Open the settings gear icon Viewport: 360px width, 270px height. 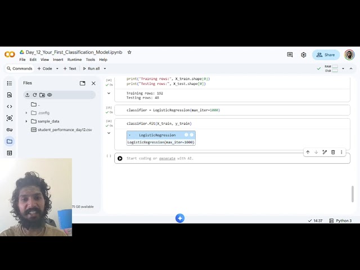click(x=304, y=55)
